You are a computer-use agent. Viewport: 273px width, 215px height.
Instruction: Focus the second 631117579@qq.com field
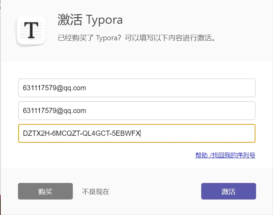click(x=137, y=111)
